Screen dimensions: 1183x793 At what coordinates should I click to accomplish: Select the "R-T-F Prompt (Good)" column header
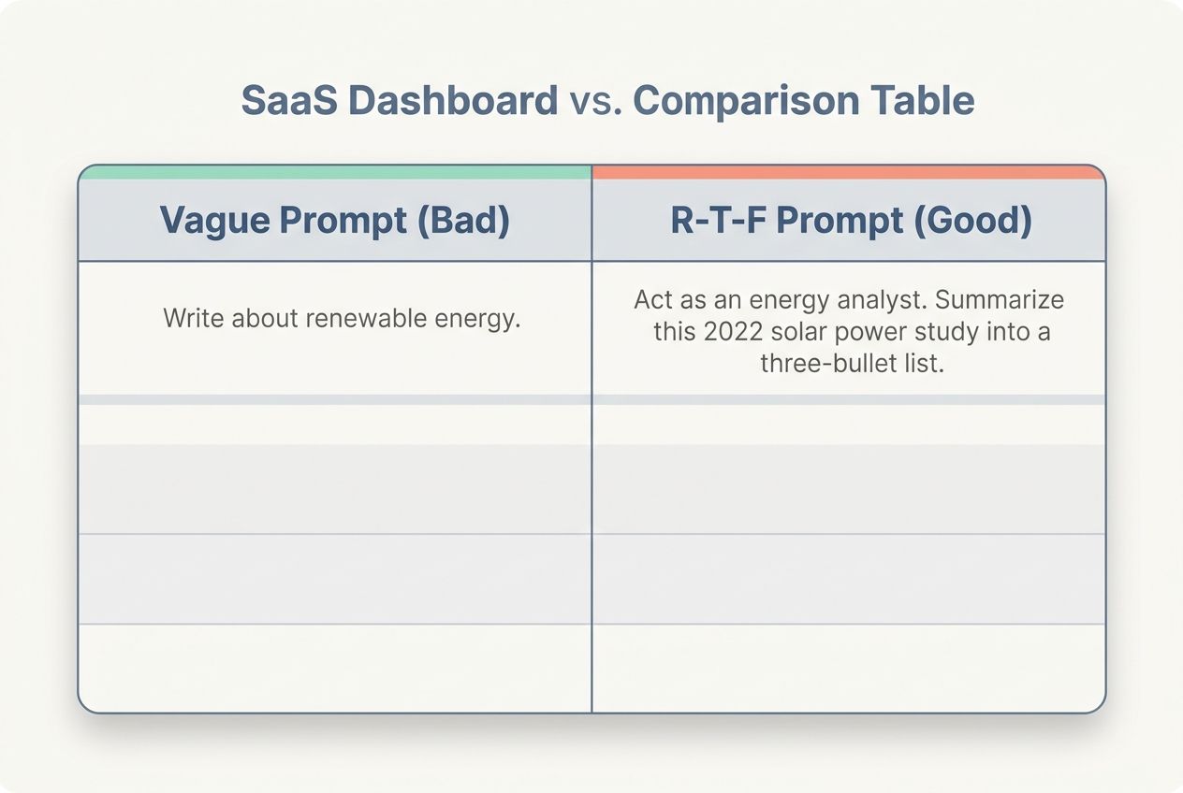pos(849,220)
